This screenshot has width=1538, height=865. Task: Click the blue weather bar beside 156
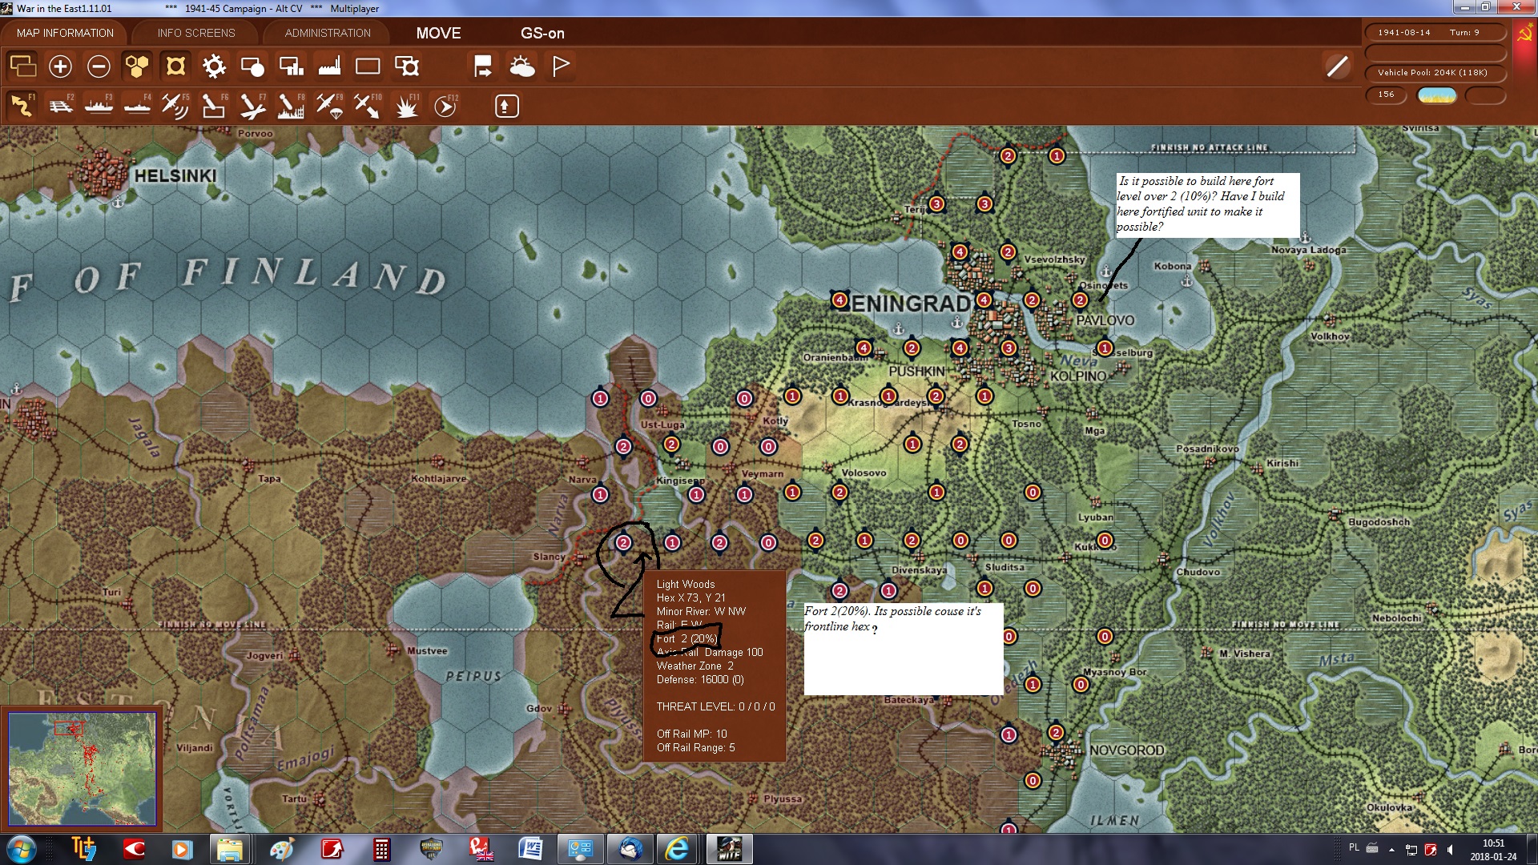1437,95
